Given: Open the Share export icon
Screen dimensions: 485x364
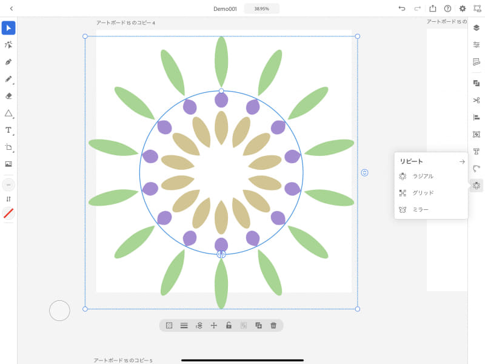Looking at the screenshot, I should point(433,8).
